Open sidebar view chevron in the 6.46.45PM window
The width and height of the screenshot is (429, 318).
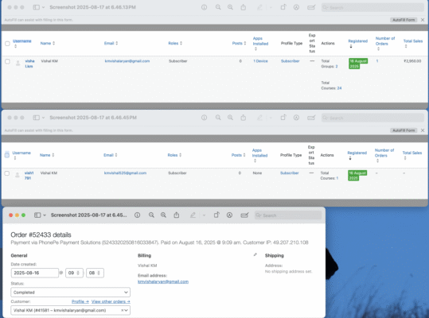click(43, 118)
